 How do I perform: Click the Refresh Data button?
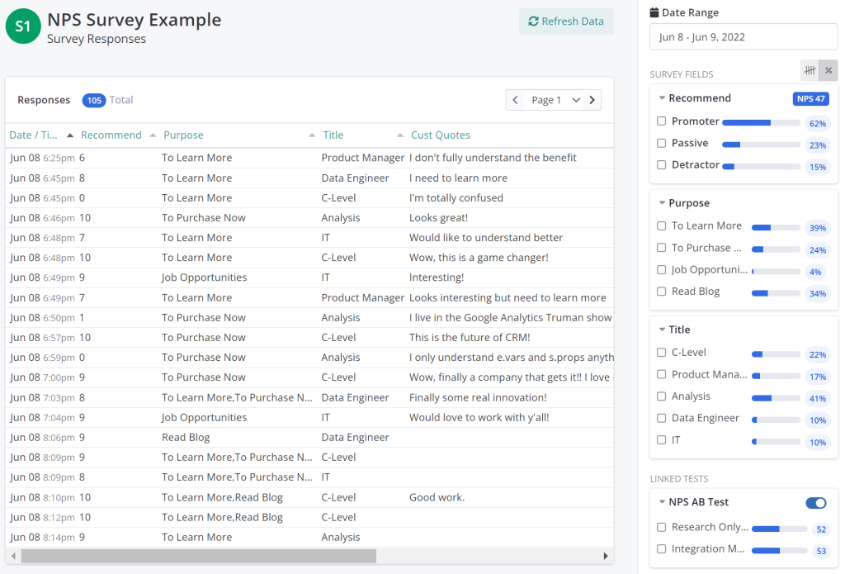(x=566, y=21)
